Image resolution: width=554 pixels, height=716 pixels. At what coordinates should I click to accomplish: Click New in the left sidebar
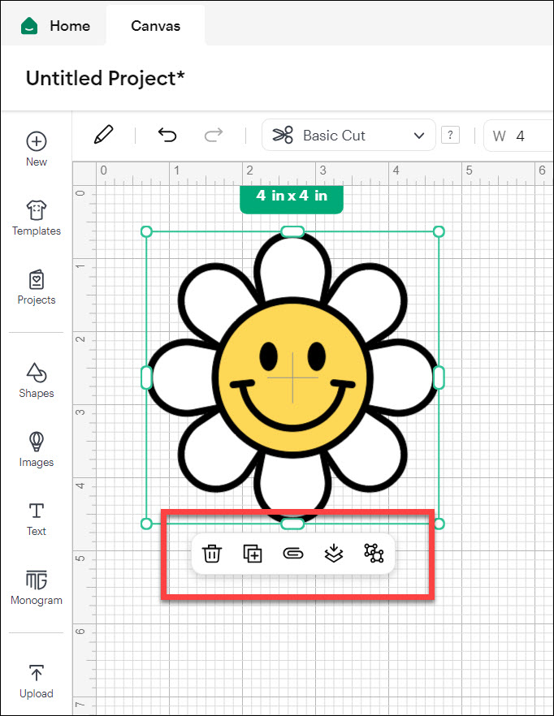[x=37, y=149]
